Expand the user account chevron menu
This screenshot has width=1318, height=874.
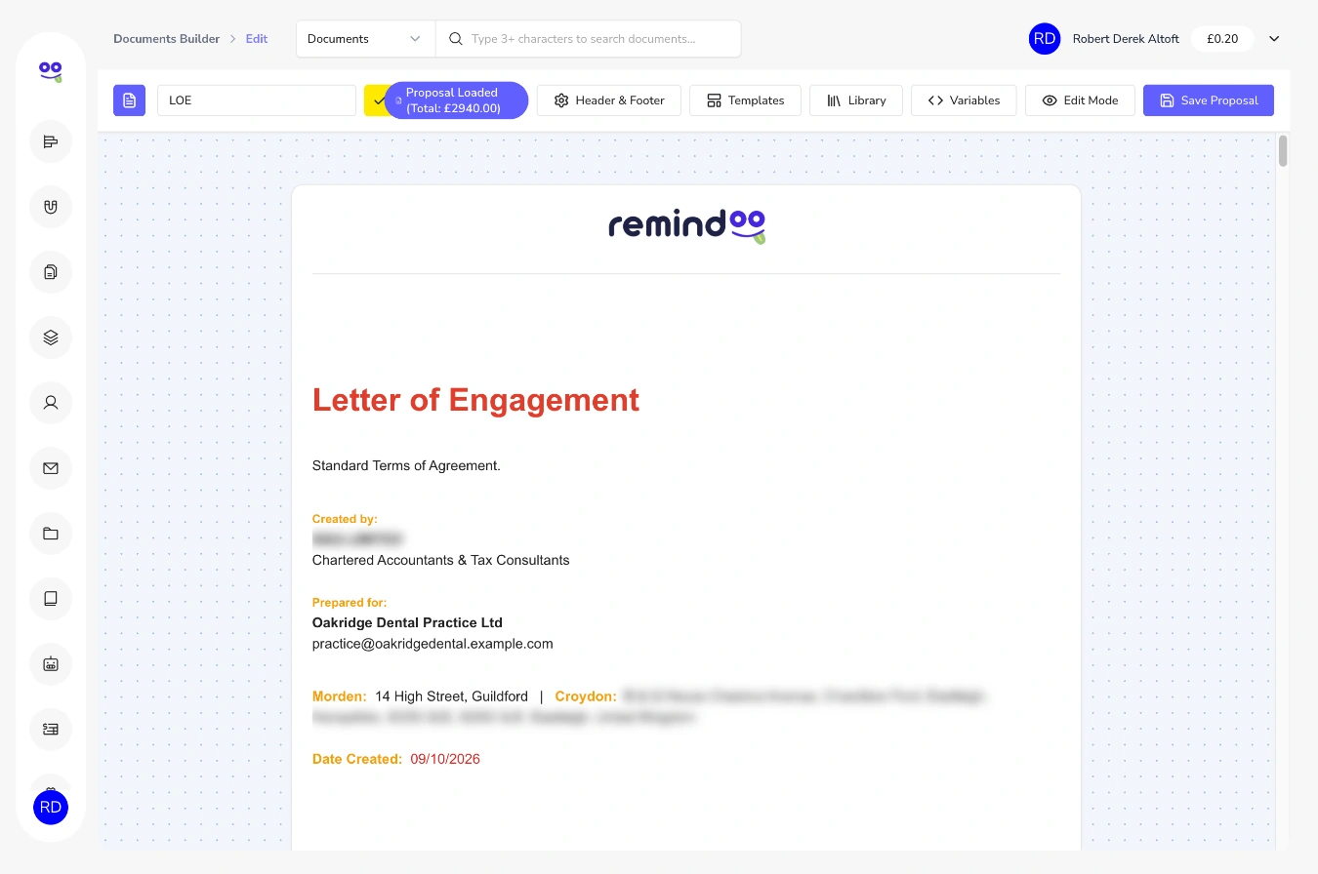(1274, 39)
